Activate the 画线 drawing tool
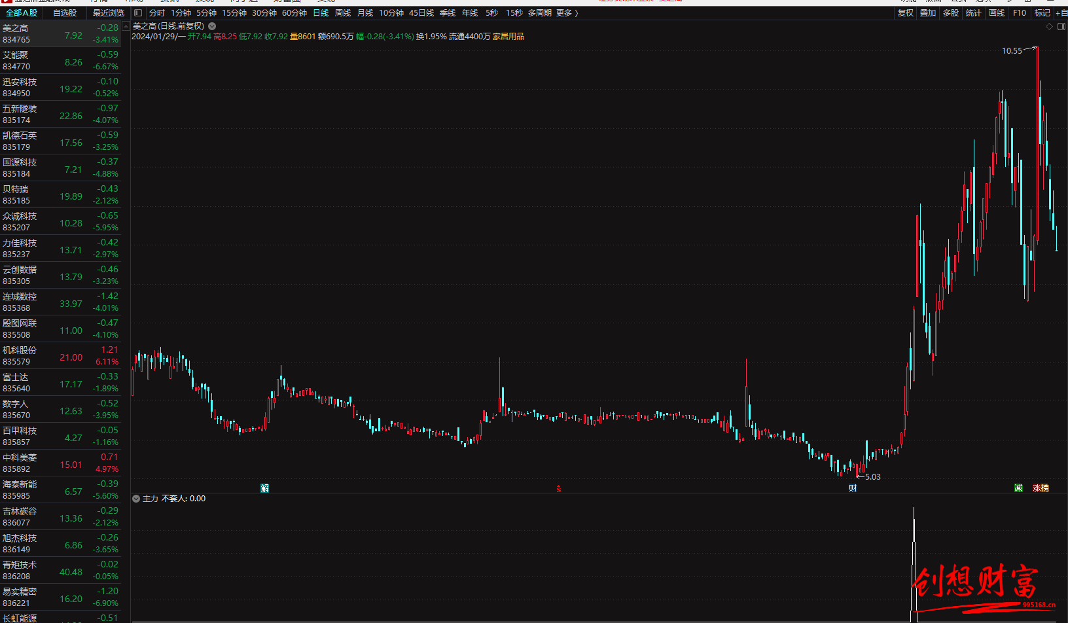The width and height of the screenshot is (1068, 623). [997, 12]
